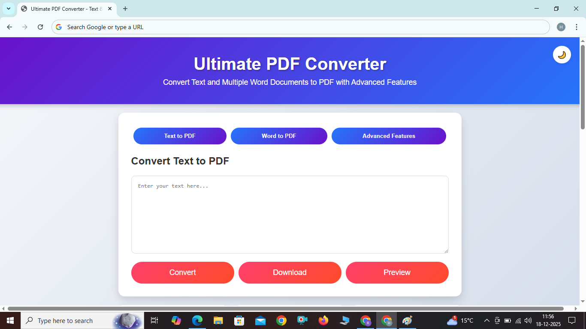Click the Download button
586x329 pixels.
click(x=290, y=272)
